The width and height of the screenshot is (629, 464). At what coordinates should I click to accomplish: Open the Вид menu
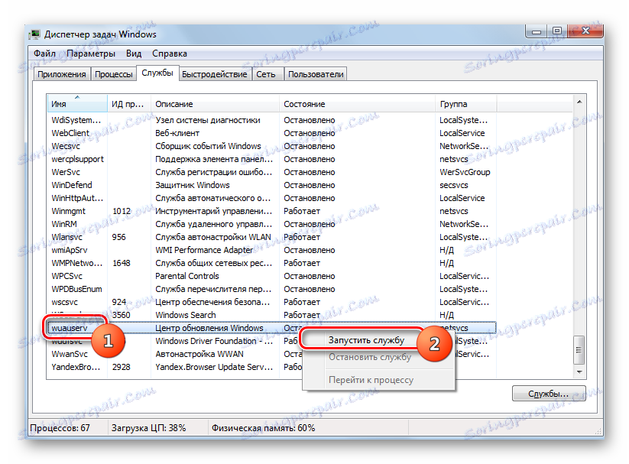134,54
